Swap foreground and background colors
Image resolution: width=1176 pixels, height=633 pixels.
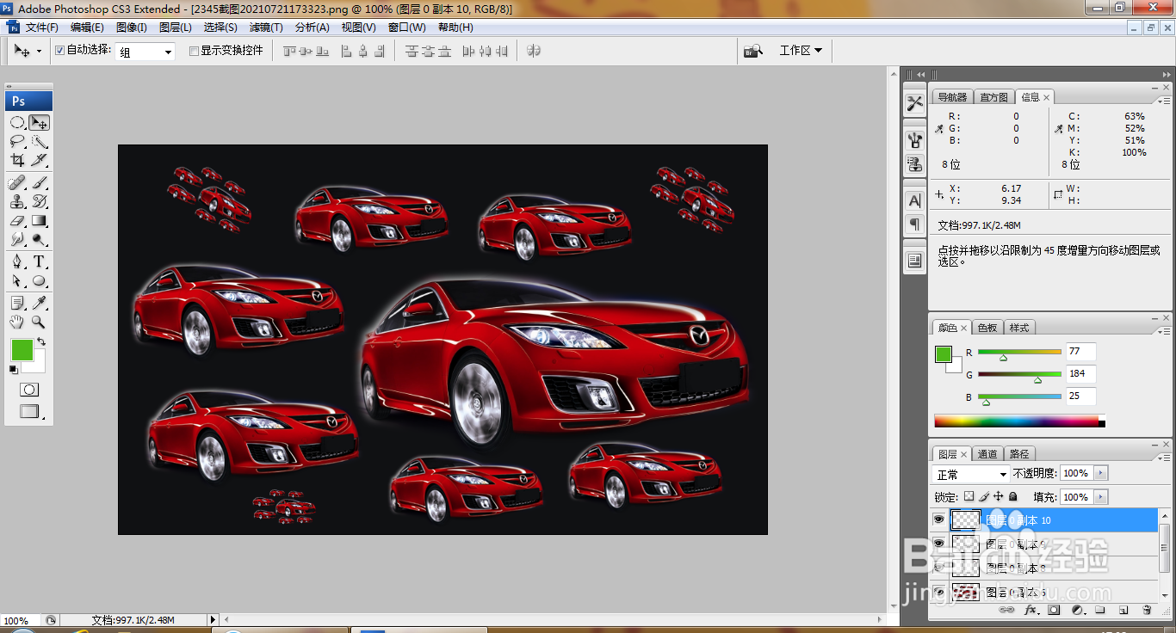(40, 342)
